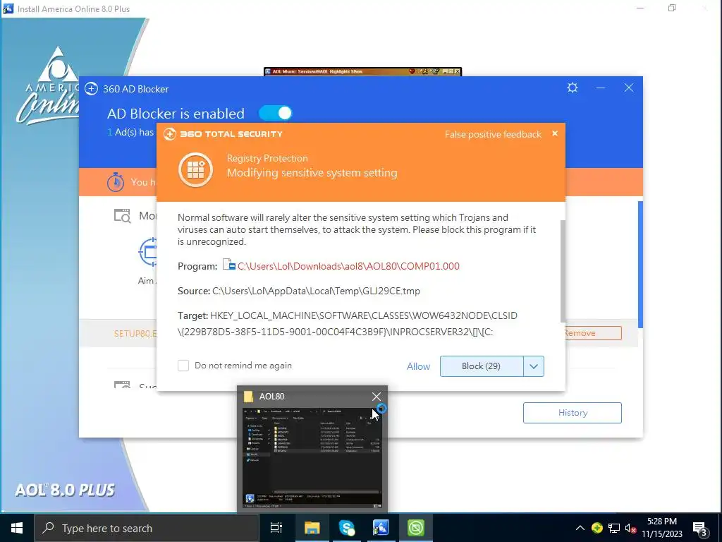Tick Do not remind me again checkbox

pyautogui.click(x=183, y=366)
